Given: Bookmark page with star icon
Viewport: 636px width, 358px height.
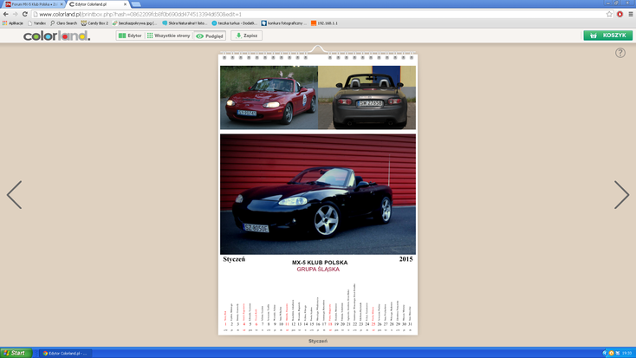Looking at the screenshot, I should pyautogui.click(x=609, y=14).
